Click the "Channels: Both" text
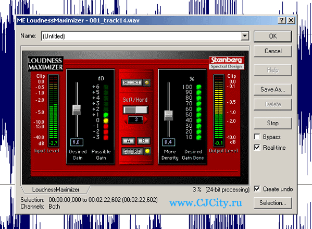312x229 pixels. pyautogui.click(x=41, y=207)
